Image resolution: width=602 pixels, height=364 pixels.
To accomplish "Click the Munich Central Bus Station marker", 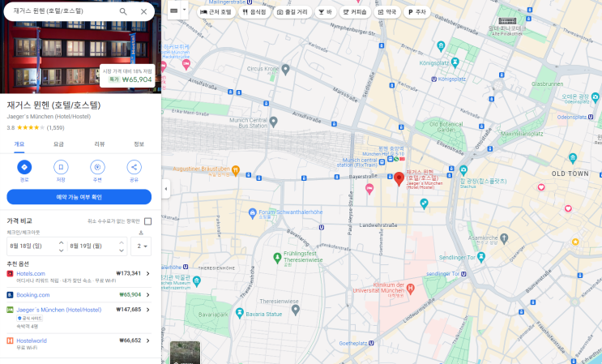I will pyautogui.click(x=273, y=122).
